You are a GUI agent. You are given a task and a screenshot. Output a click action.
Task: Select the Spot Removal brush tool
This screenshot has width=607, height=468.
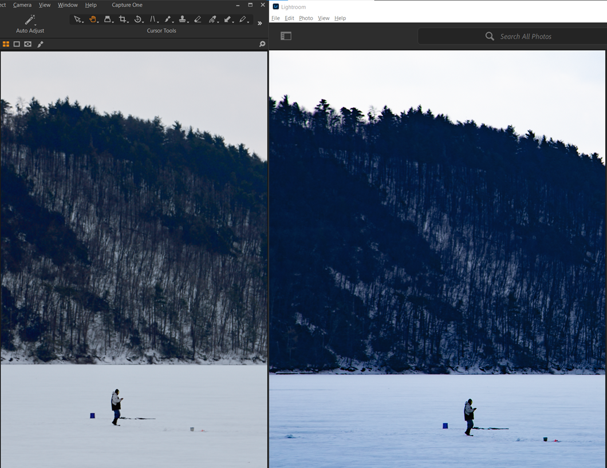point(168,19)
